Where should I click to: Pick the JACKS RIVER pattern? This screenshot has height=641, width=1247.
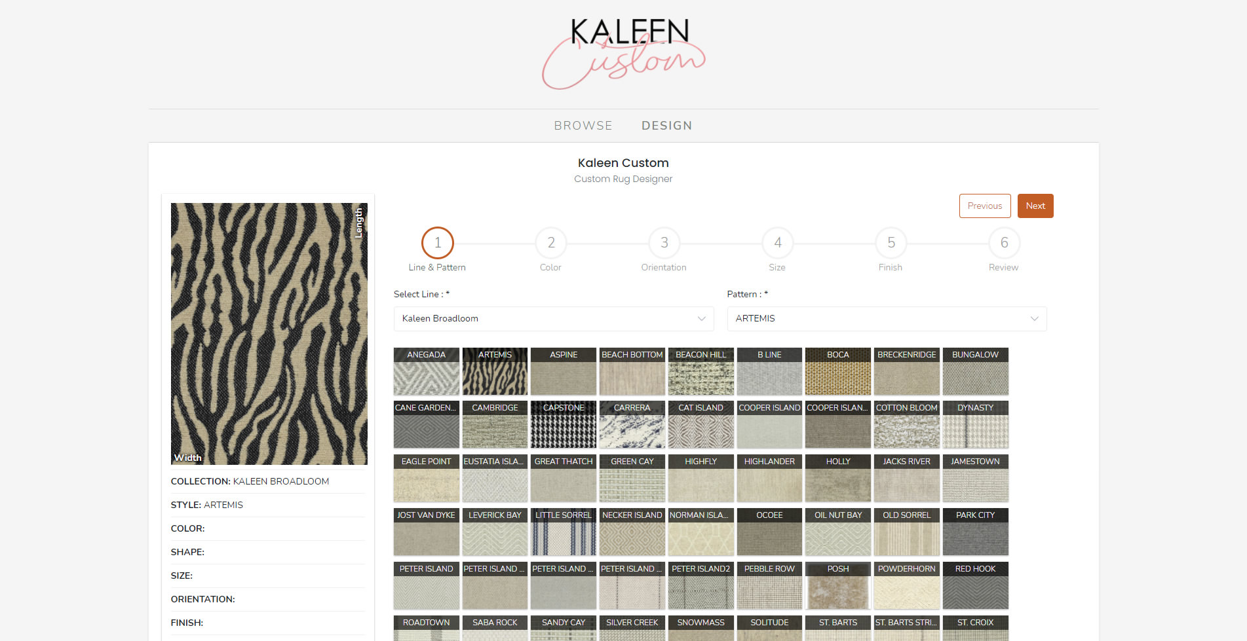pos(907,478)
